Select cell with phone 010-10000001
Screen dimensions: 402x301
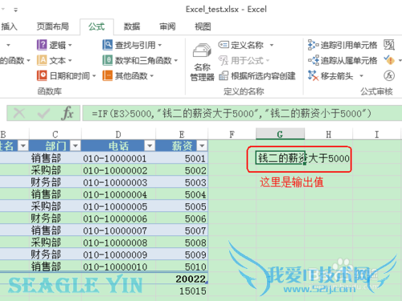pos(118,158)
